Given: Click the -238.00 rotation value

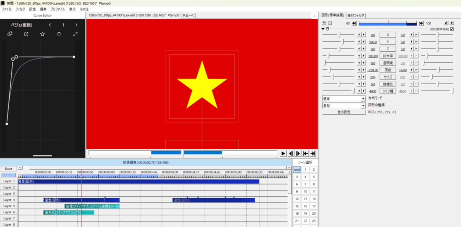Looking at the screenshot, I should click(x=372, y=70).
